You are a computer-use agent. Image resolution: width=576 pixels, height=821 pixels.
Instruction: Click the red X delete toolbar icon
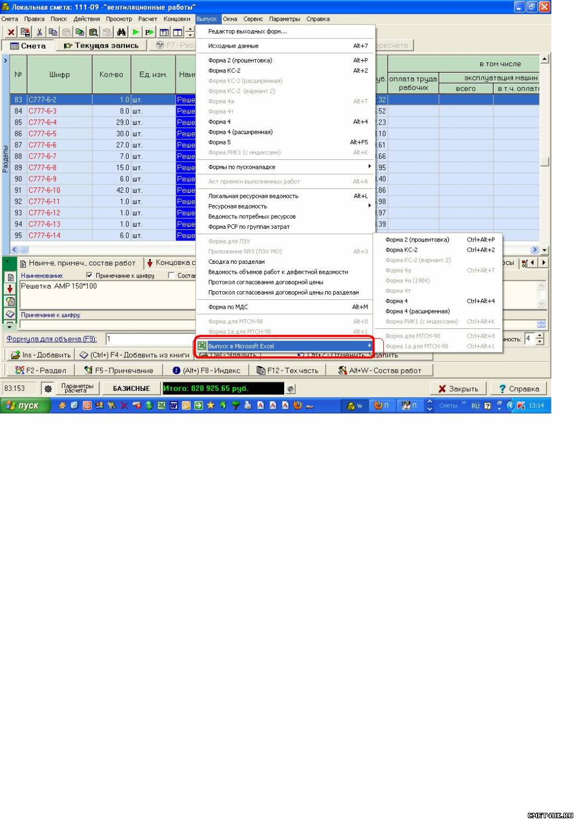pyautogui.click(x=11, y=32)
